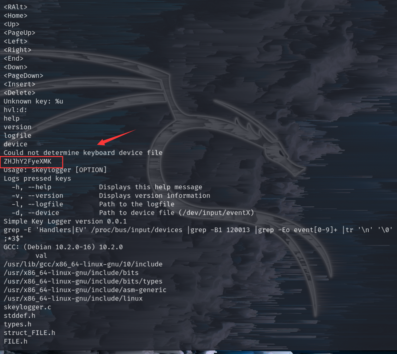
Task: Select the 'Unknown key: %u' line
Action: point(34,101)
